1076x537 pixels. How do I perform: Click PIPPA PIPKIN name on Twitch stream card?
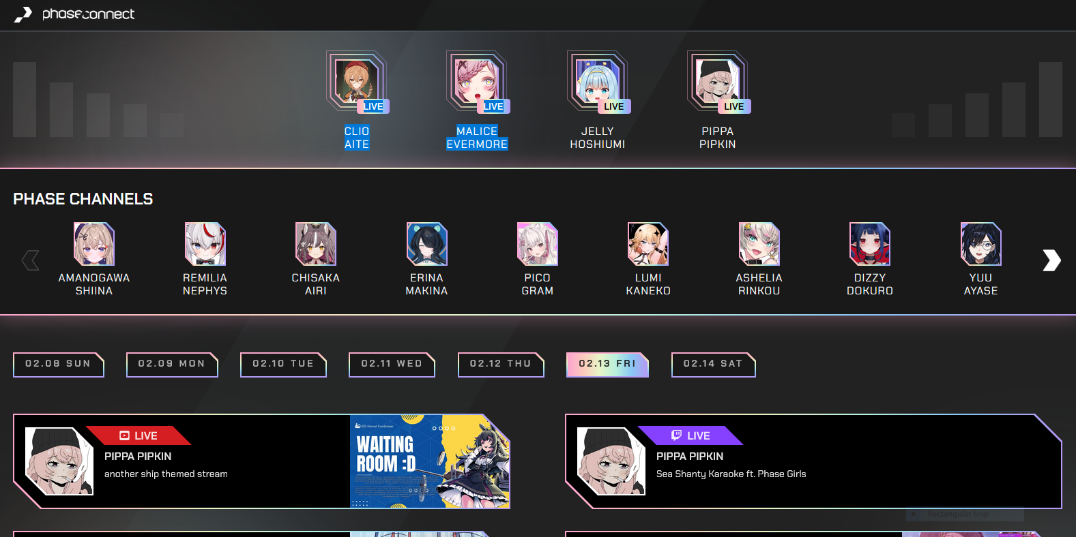point(690,457)
